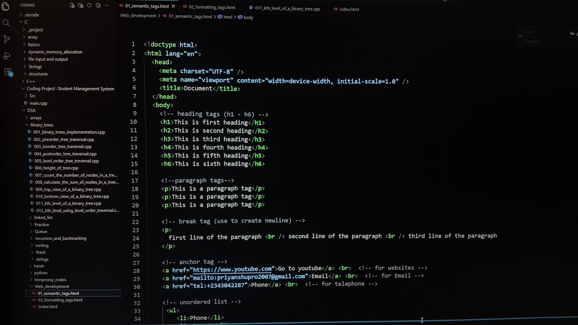Expand the sorting folder
578x325 pixels.
[x=39, y=246]
